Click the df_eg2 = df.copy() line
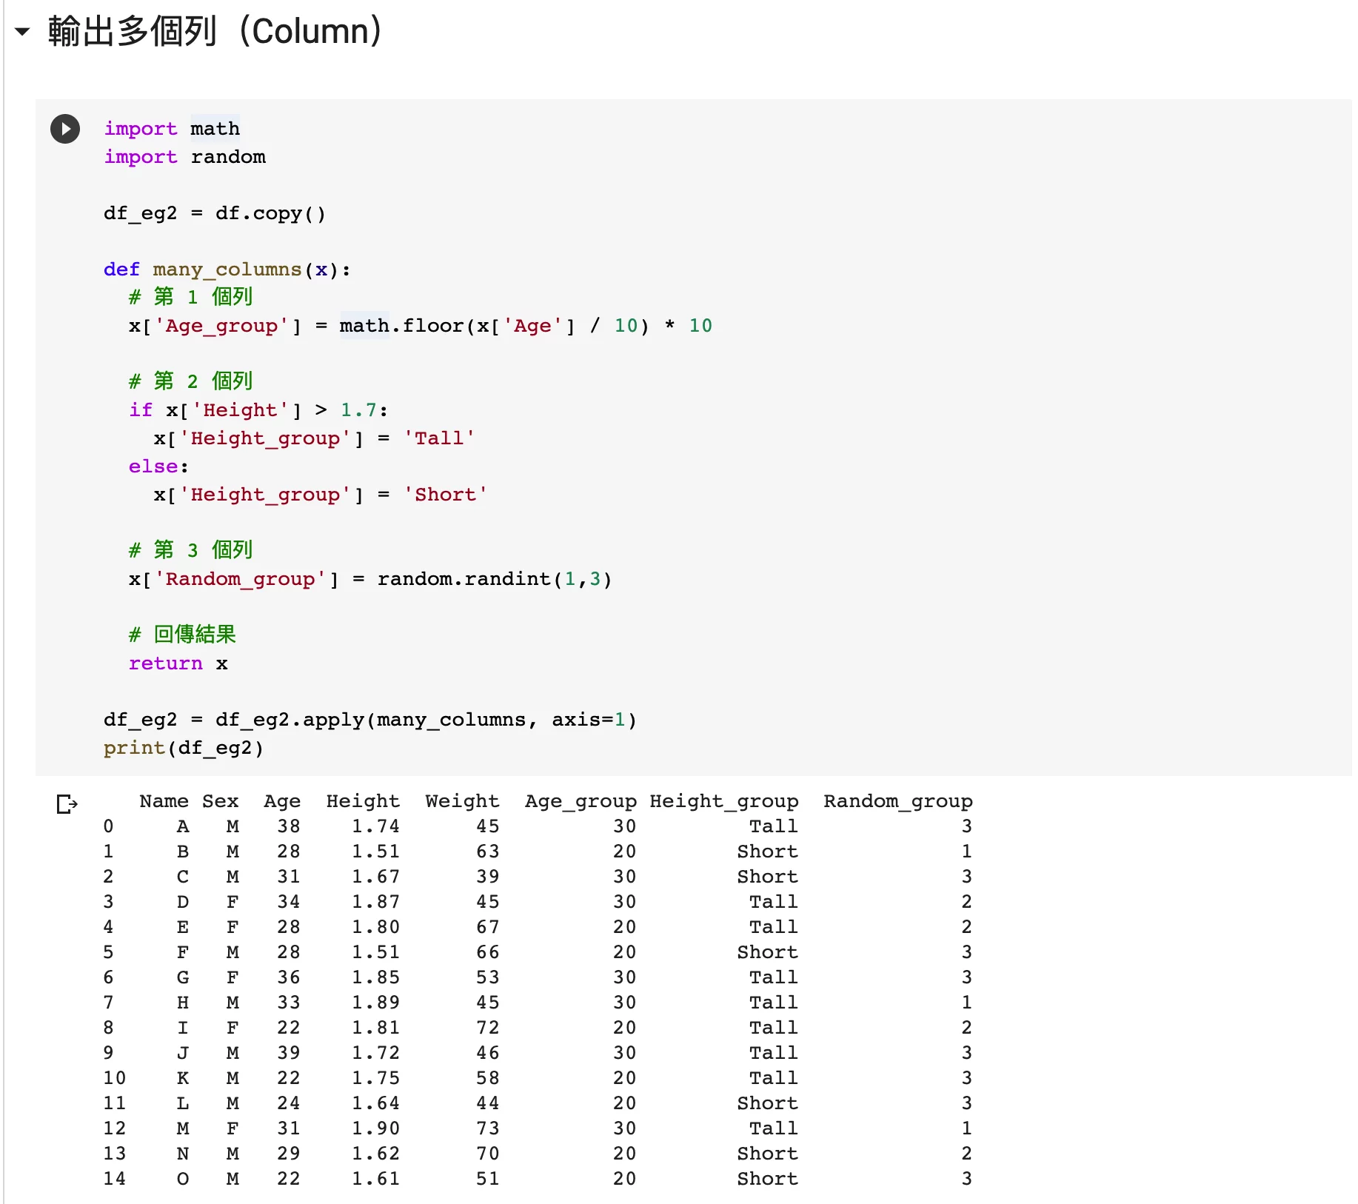 (x=214, y=213)
